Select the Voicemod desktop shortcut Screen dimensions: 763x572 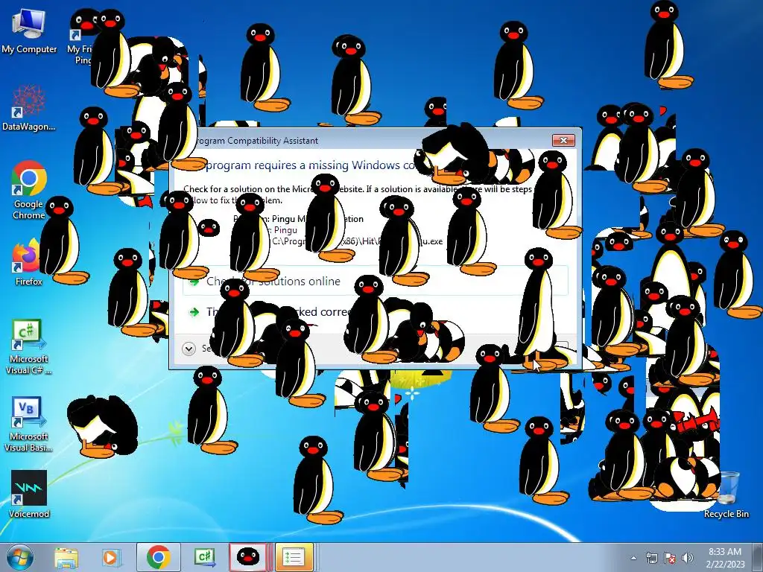pos(29,494)
